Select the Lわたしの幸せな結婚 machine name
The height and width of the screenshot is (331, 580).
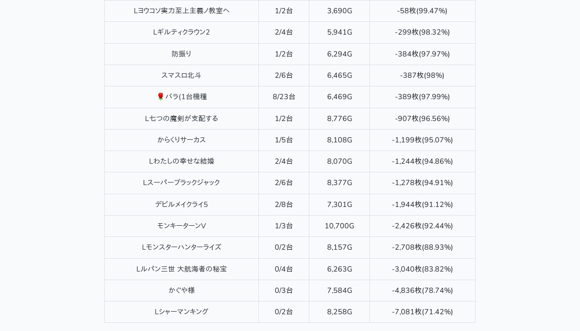pos(182,161)
